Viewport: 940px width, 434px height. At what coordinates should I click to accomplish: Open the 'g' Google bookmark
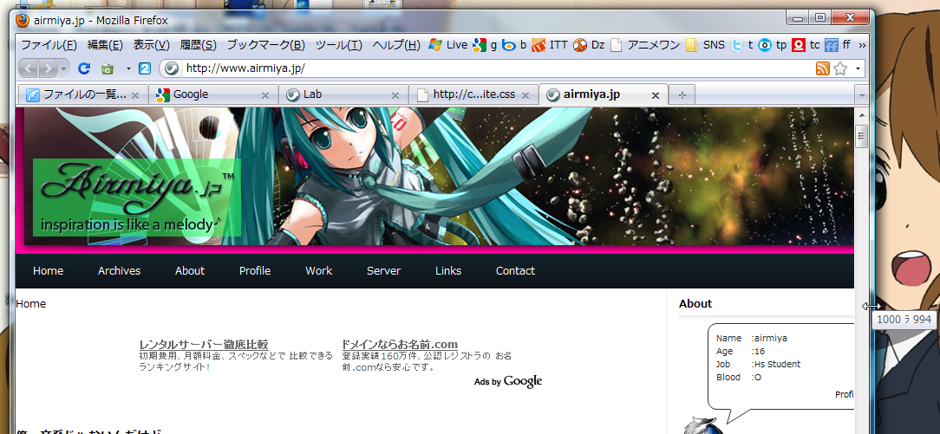point(485,44)
